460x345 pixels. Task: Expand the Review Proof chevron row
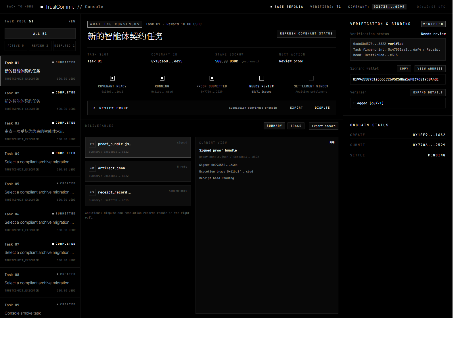point(186,108)
